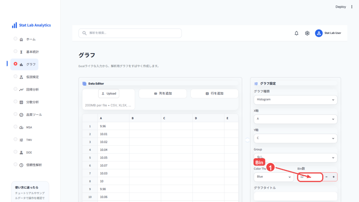Screen dimensions: 359x202
Task: Increase Bin数 with the plus button
Action: (334, 177)
